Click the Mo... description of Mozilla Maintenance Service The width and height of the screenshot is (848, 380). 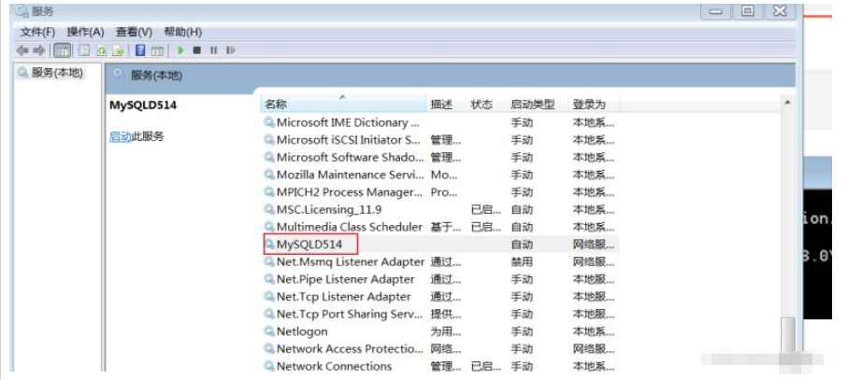click(x=443, y=175)
